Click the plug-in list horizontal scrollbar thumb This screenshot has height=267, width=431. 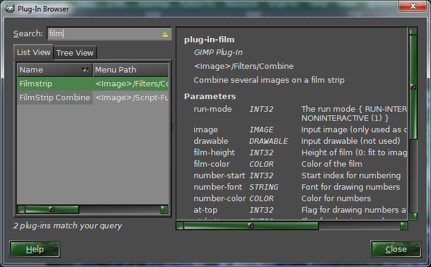pyautogui.click(x=51, y=210)
